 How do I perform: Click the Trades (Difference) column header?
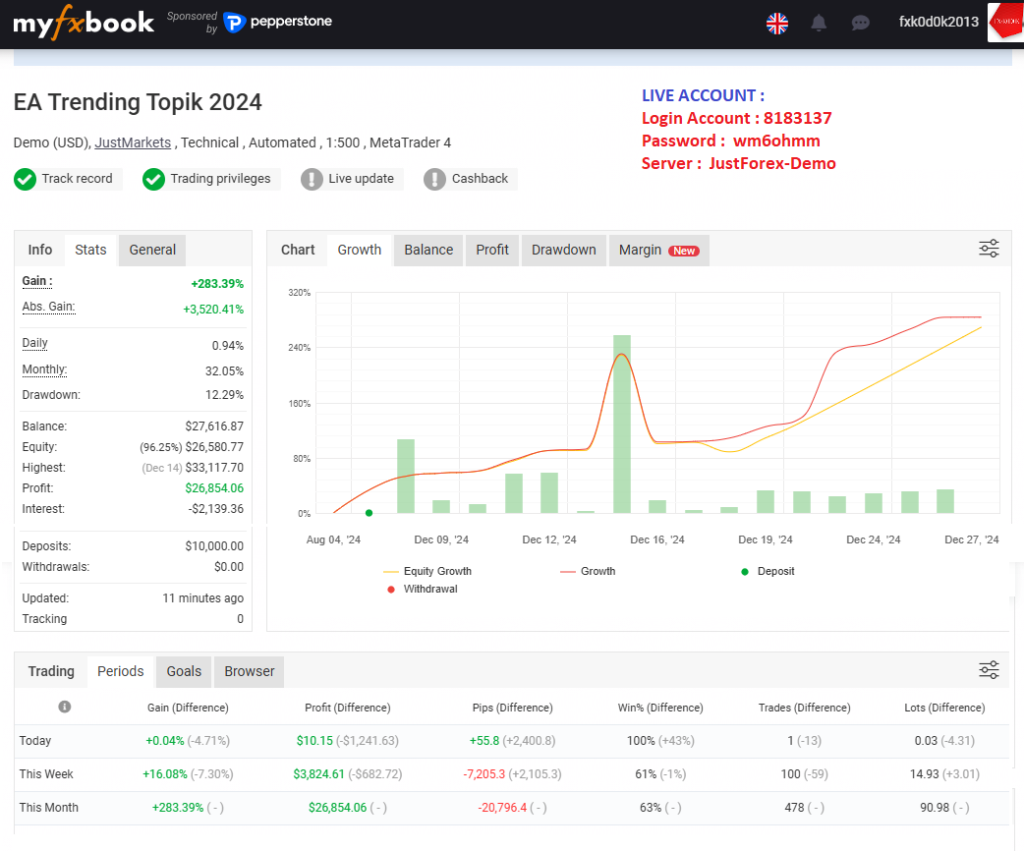[x=805, y=708]
